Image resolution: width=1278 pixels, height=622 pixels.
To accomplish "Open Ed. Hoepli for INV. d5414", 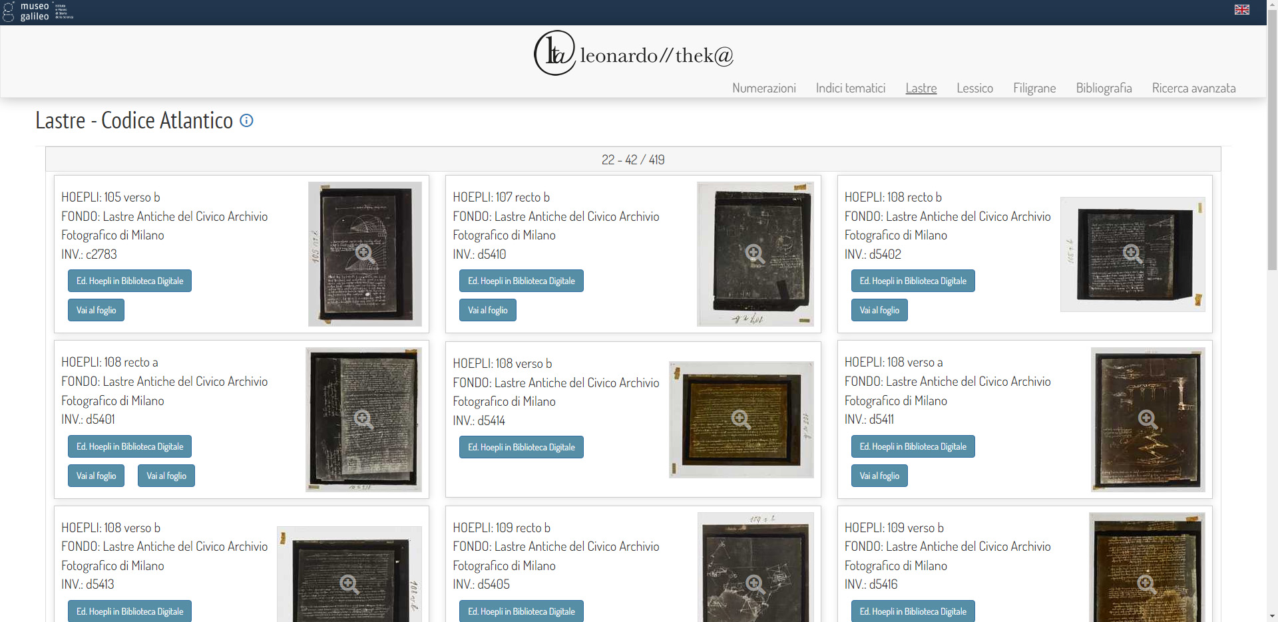I will coord(521,447).
